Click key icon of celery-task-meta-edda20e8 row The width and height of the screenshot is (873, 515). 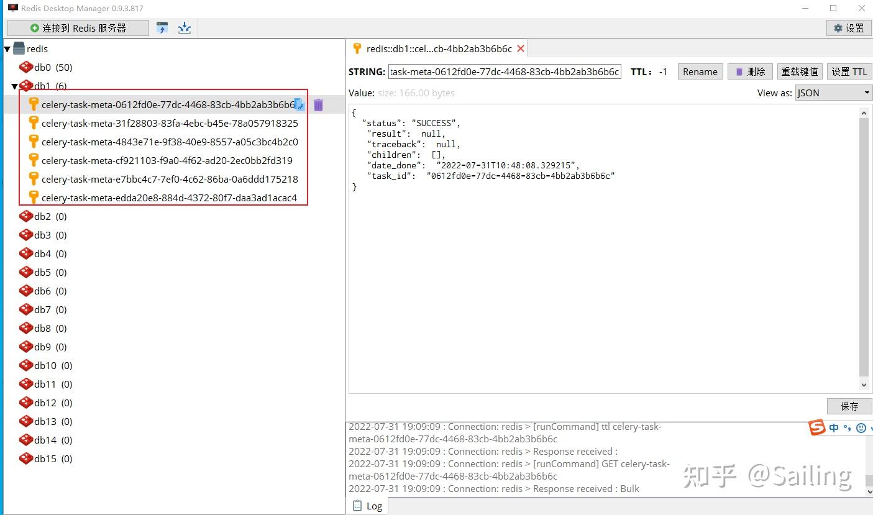coord(34,198)
